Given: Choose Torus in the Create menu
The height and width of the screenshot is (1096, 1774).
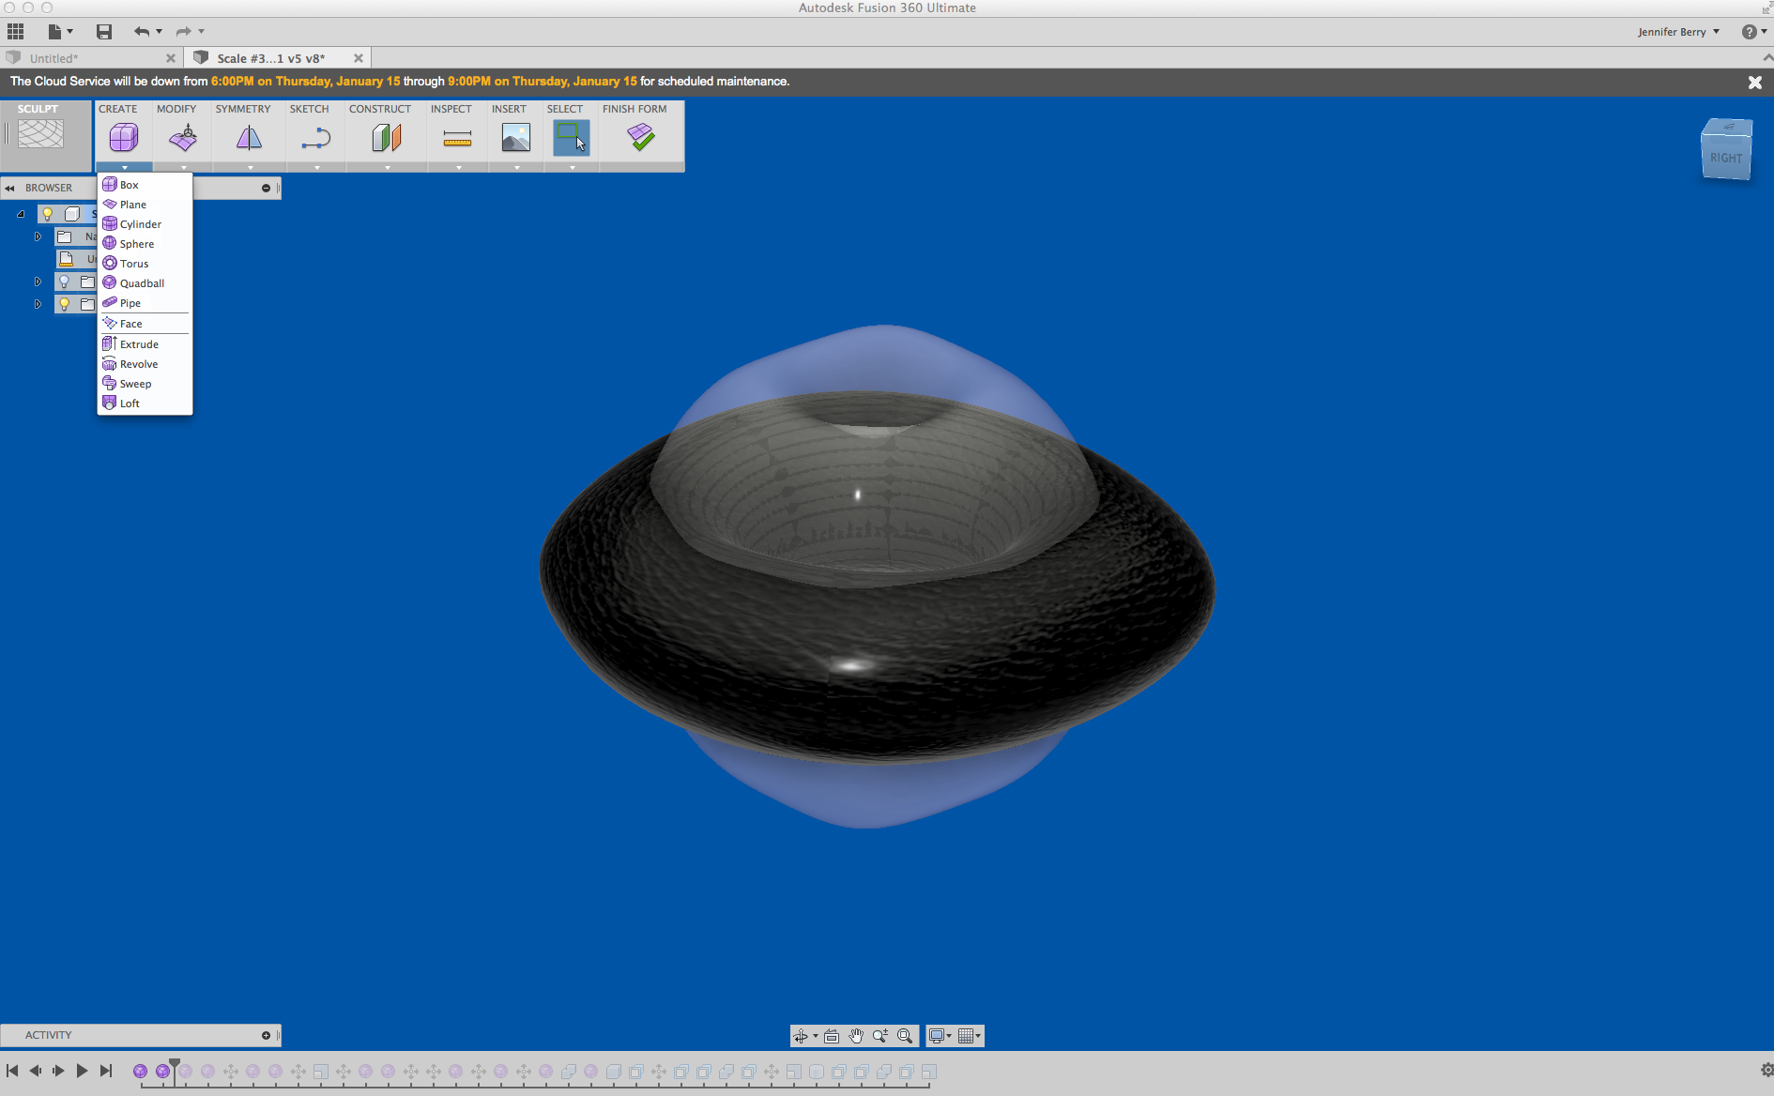Looking at the screenshot, I should [145, 264].
